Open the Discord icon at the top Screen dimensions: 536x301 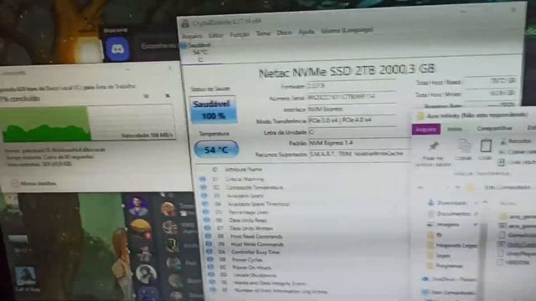click(117, 48)
